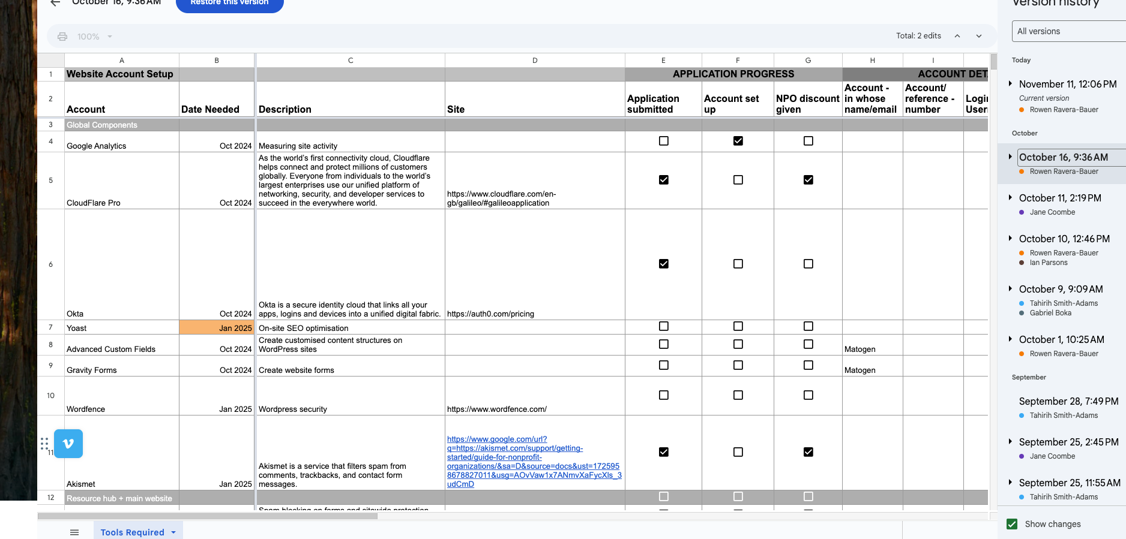Open the Tools Required sheet tab
Screen dimensions: 1126x539
point(133,532)
